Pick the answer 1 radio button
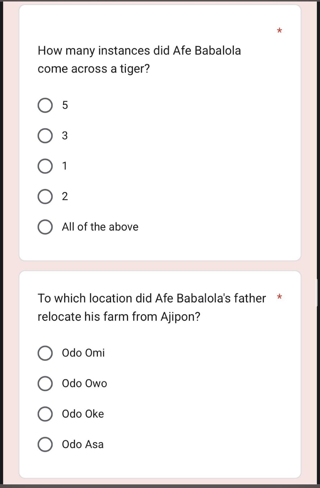 pyautogui.click(x=45, y=166)
